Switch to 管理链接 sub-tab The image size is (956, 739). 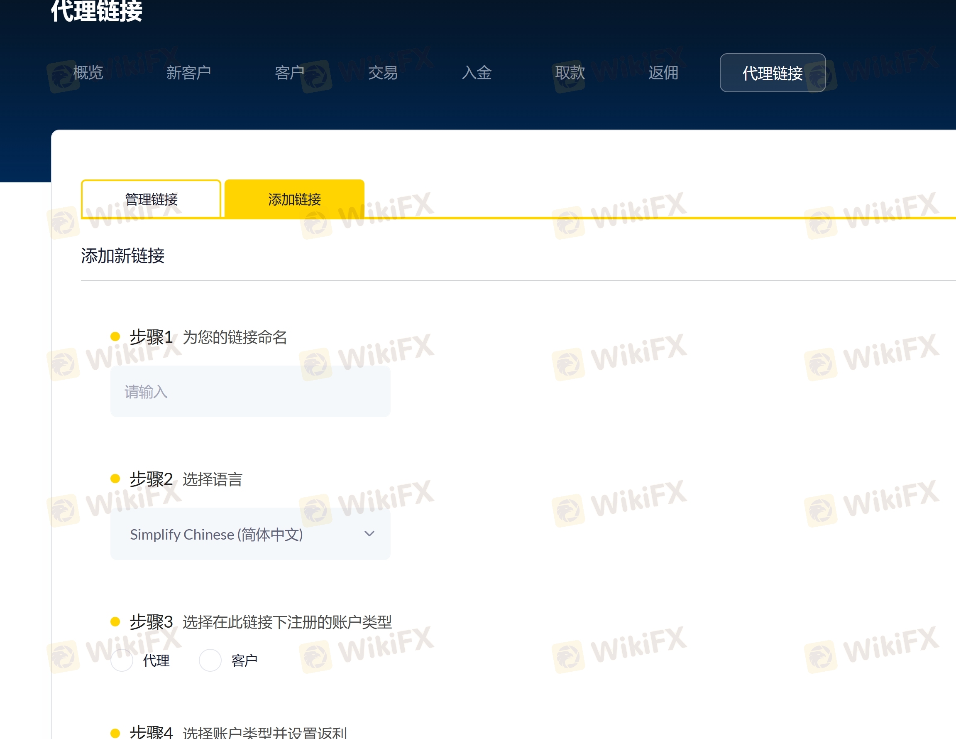coord(151,199)
